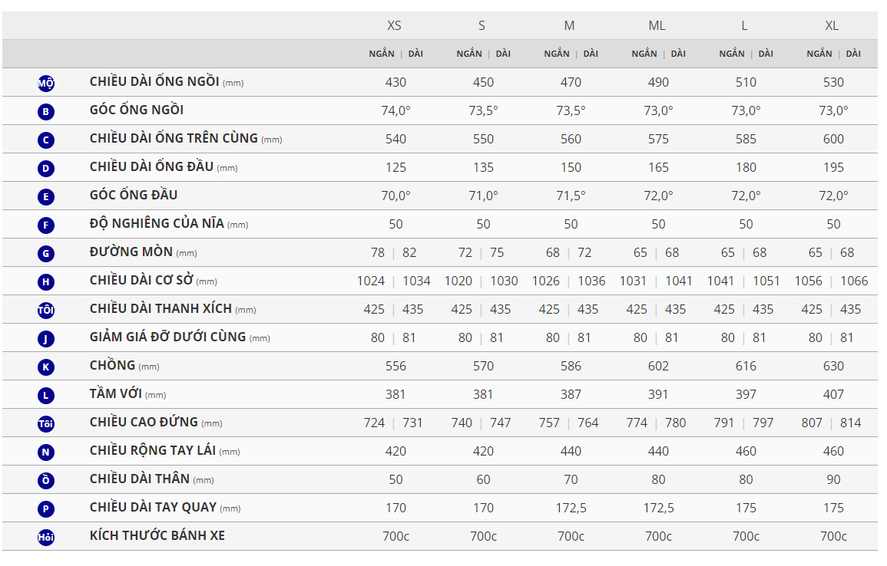Click the E badge for head tube angle
Image resolution: width=887 pixels, height=566 pixels.
pyautogui.click(x=46, y=197)
